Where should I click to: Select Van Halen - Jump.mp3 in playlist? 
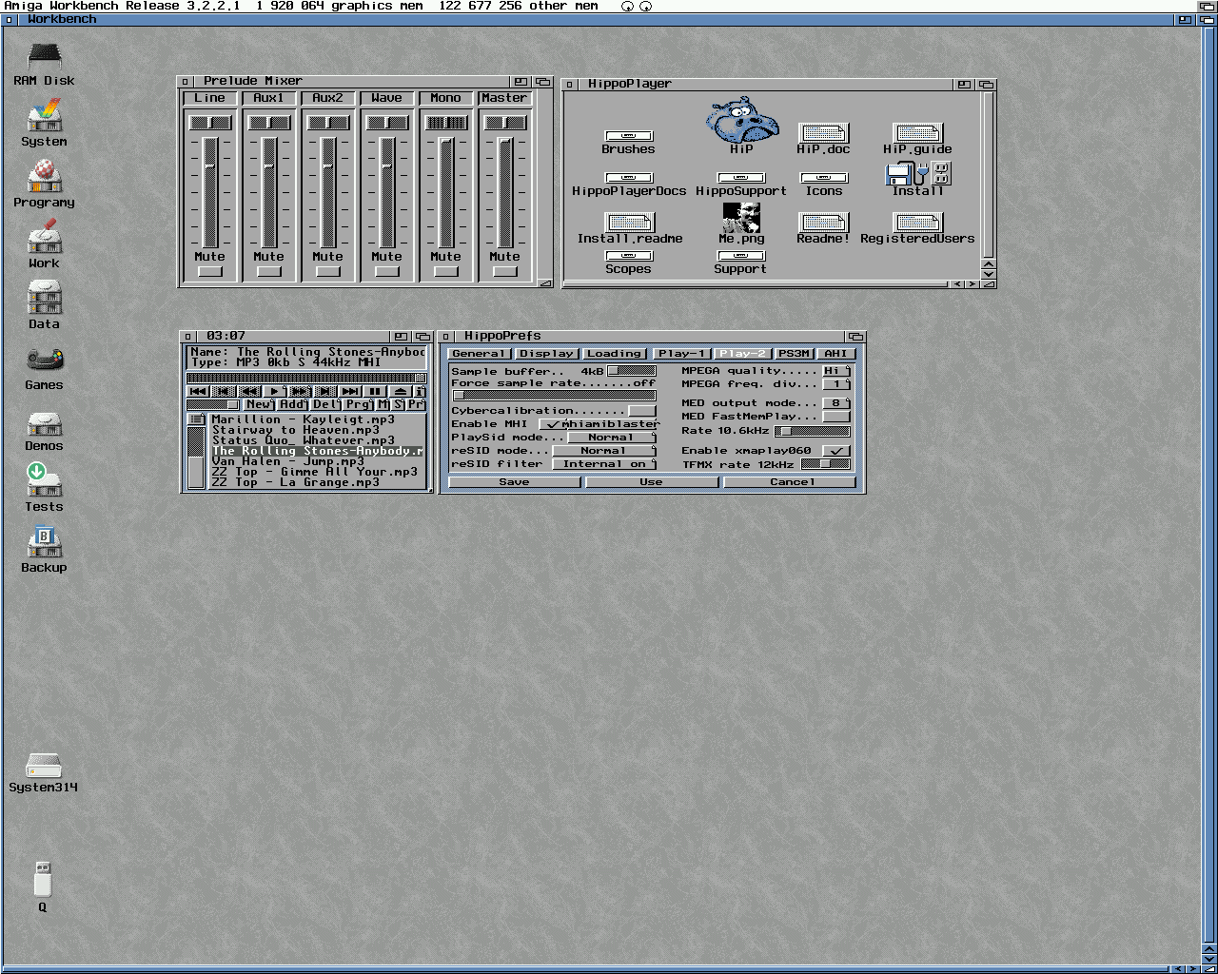287,461
